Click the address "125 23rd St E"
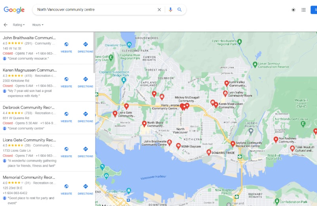Image resolution: width=317 pixels, height=206 pixels. (x=13, y=188)
